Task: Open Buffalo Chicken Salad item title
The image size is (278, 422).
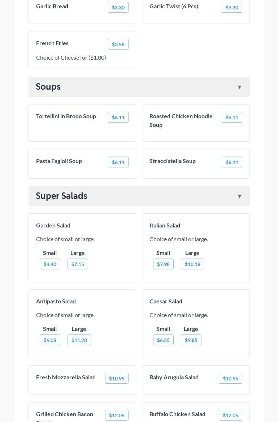Action: coord(177,414)
